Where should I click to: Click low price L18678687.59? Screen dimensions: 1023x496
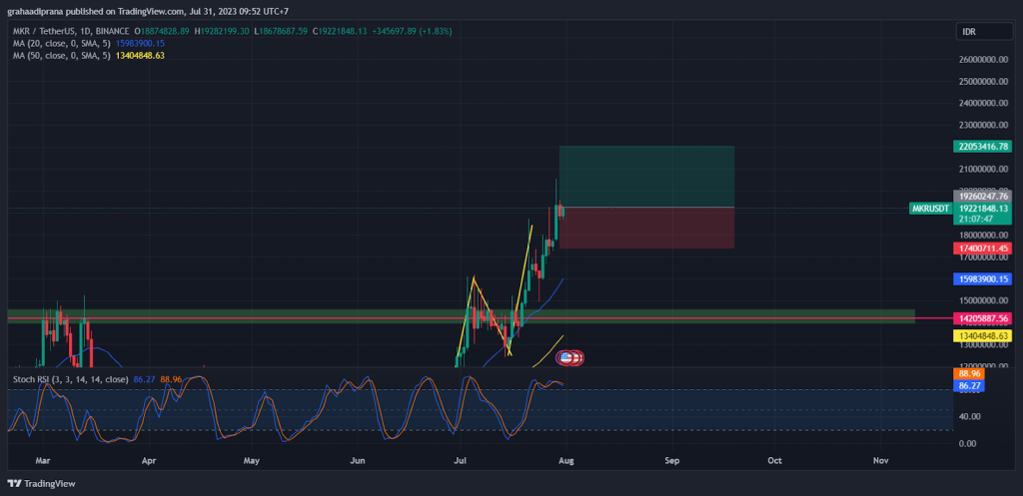tap(280, 31)
